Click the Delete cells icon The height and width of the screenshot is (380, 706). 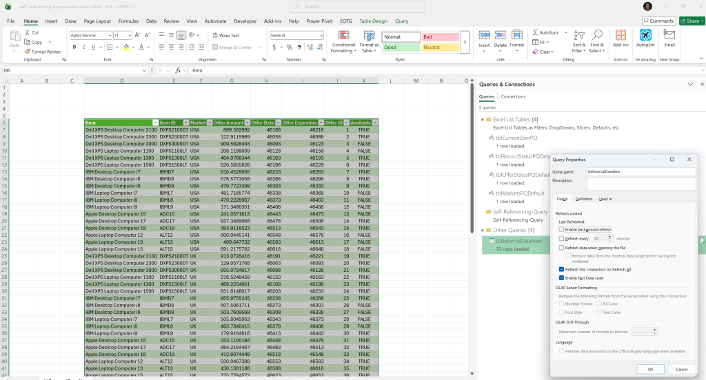(501, 35)
